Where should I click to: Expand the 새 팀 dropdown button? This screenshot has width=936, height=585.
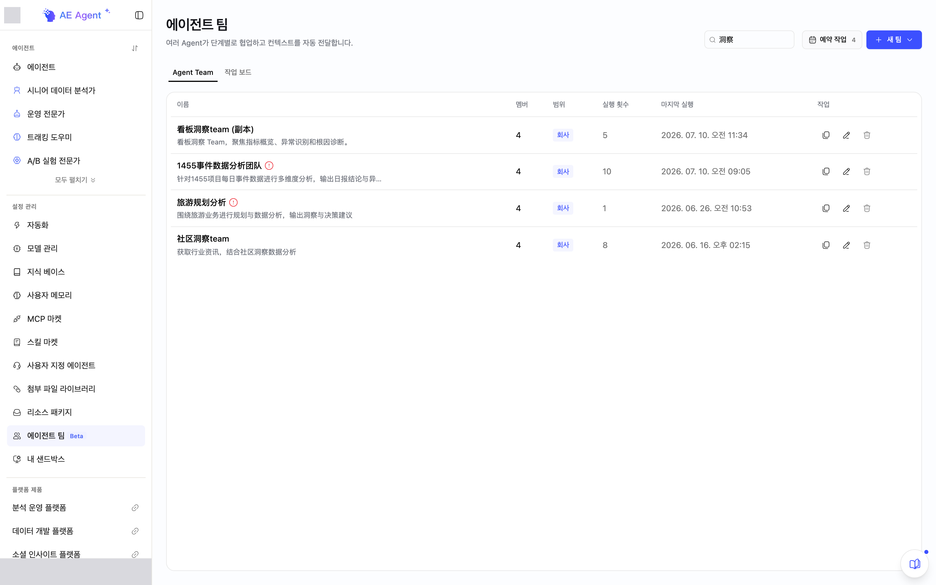(x=894, y=39)
